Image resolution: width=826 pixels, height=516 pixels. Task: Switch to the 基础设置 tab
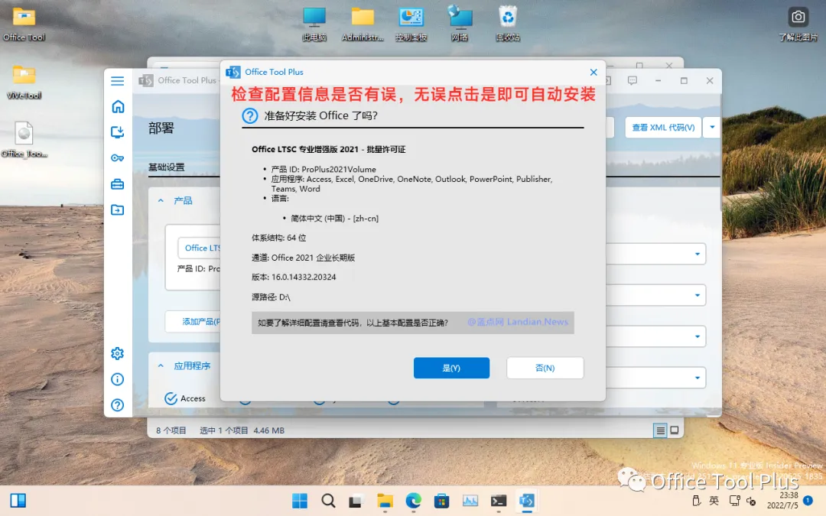(167, 167)
